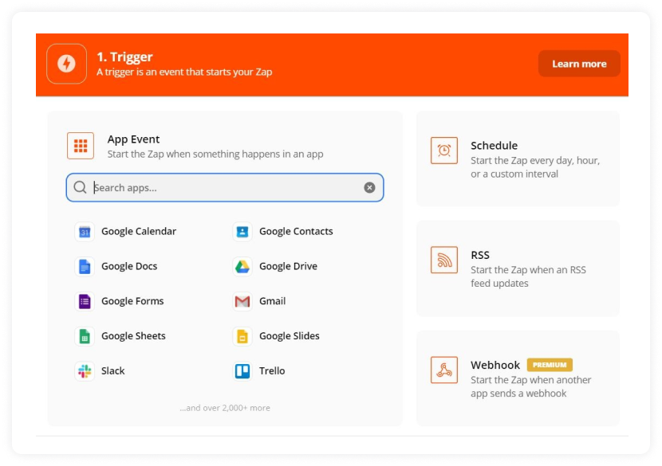The image size is (662, 466).
Task: Click 'A trigger is an event' subtitle
Action: pos(184,72)
